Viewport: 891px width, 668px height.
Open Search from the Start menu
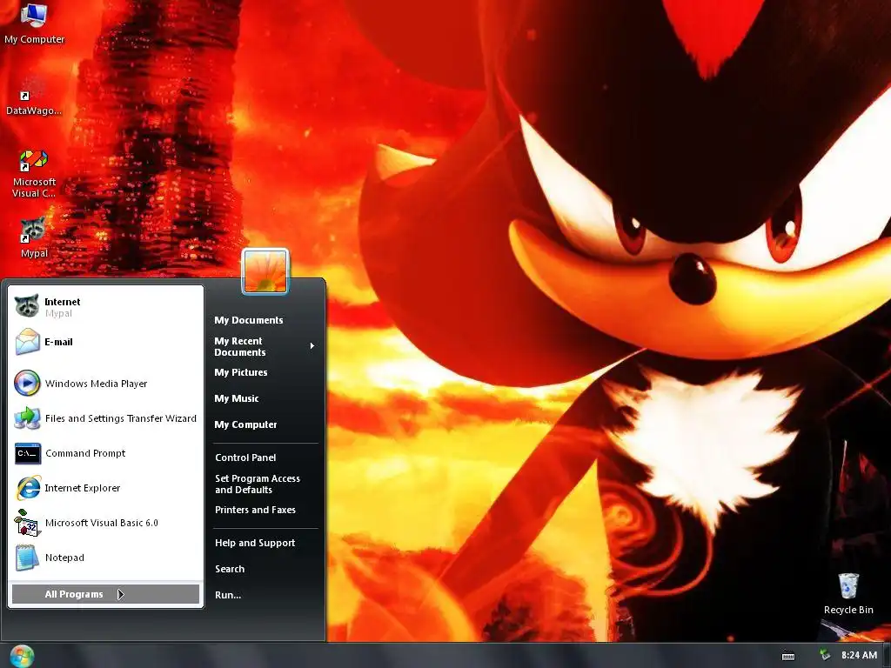pyautogui.click(x=230, y=569)
